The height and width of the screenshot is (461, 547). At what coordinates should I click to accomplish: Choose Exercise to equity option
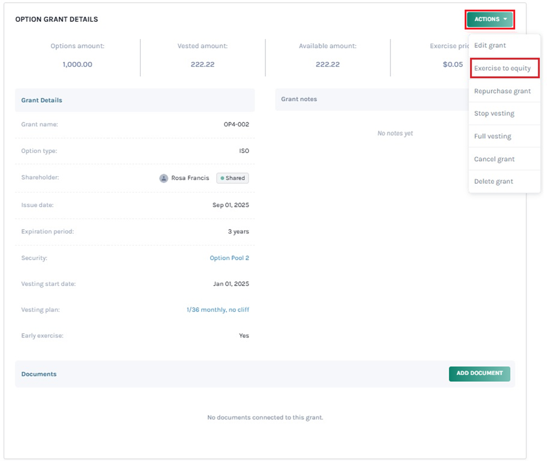point(502,69)
